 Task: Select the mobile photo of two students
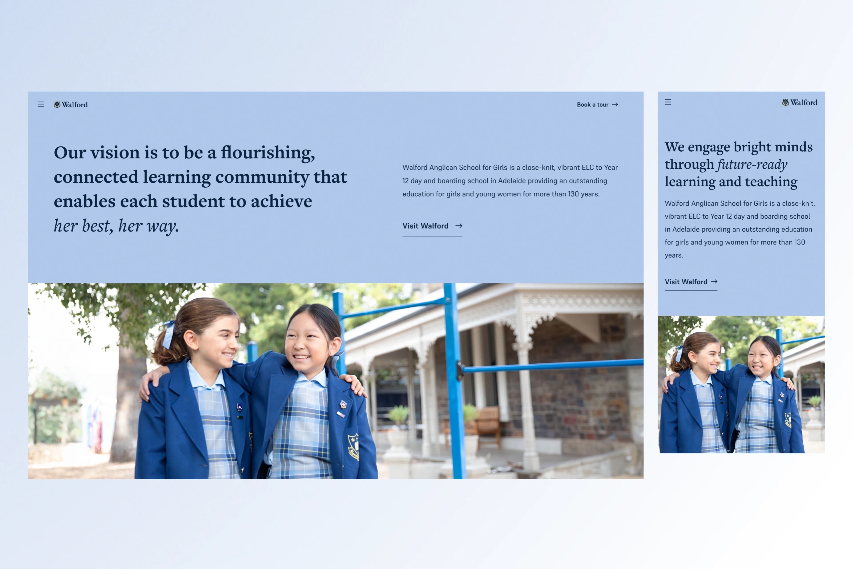[741, 385]
